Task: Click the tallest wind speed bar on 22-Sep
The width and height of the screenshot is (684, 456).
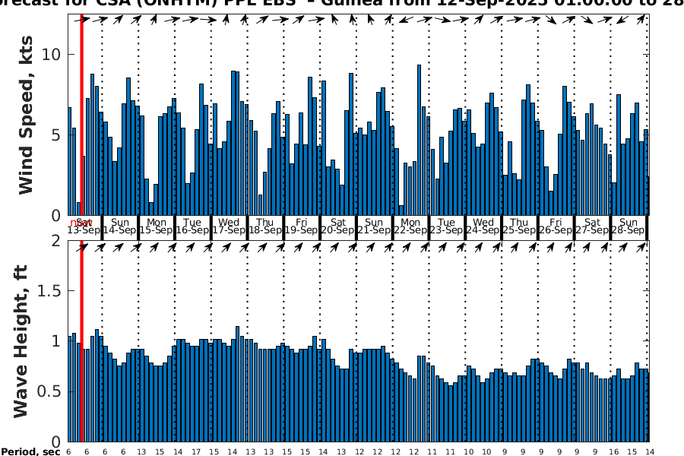Action: 420,140
